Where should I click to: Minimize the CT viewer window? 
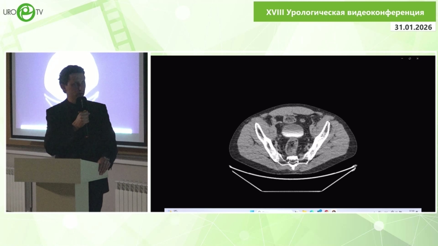[x=402, y=59]
